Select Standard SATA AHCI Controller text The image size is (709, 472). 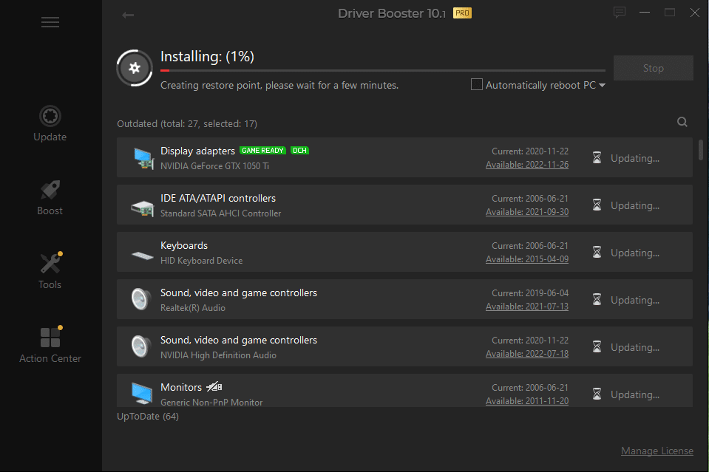220,213
